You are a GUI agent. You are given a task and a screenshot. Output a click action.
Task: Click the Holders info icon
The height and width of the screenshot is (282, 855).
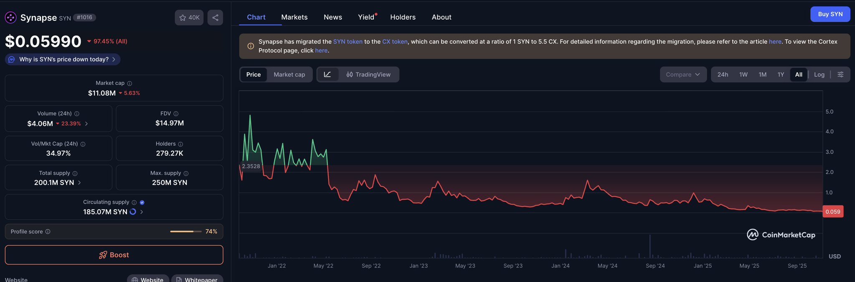[x=180, y=144]
